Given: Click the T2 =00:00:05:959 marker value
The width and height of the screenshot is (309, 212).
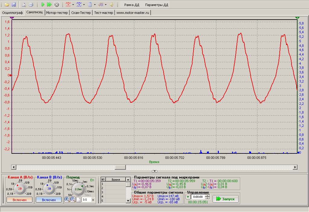Looking at the screenshot, I should pos(181,181).
